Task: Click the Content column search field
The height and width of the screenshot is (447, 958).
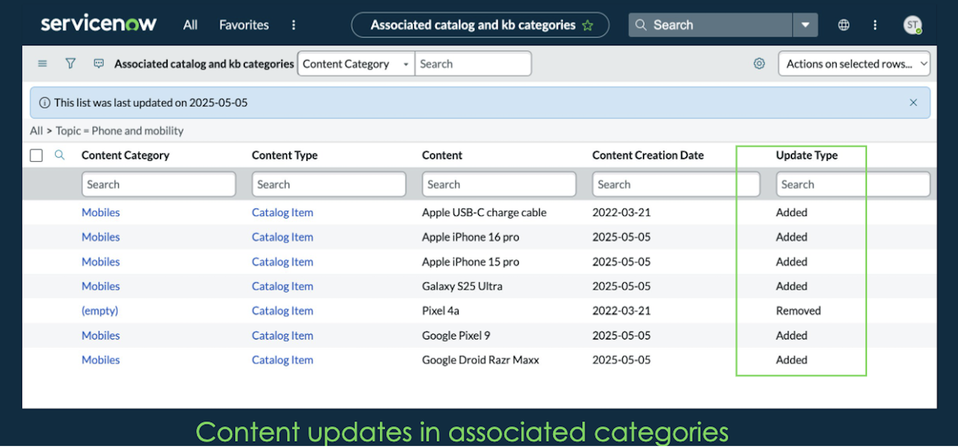Action: [499, 184]
